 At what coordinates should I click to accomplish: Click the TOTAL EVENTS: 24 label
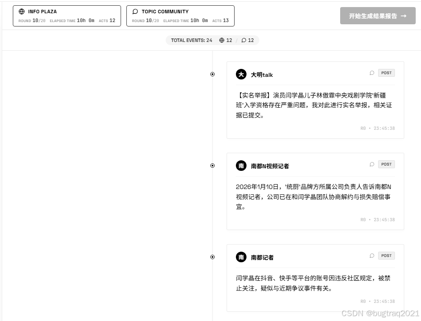point(191,40)
